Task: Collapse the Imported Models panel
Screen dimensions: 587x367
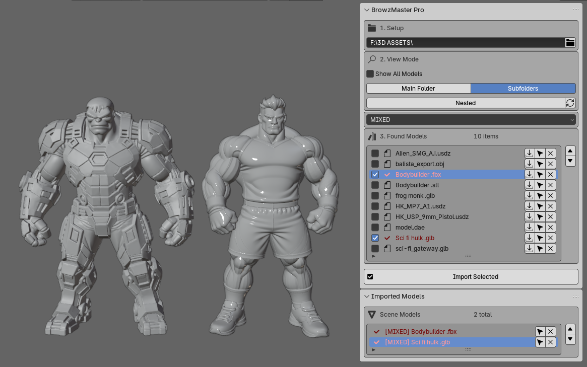Action: 367,297
